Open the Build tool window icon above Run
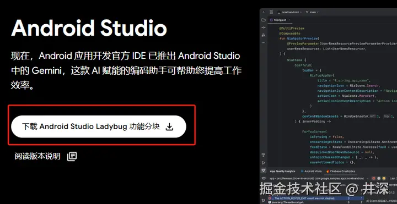The height and width of the screenshot is (204, 397). [x=264, y=155]
